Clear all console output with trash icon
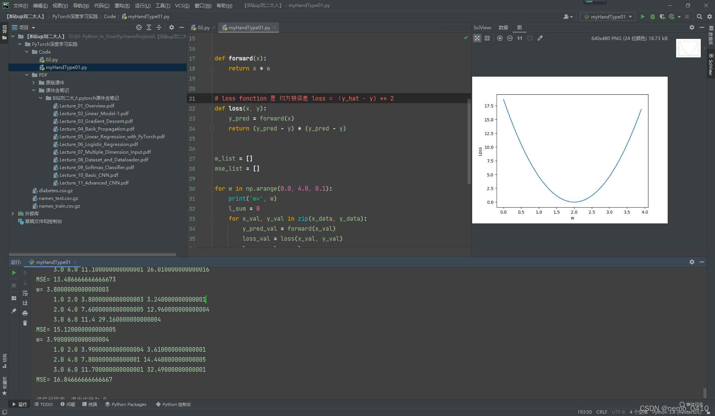Screen dimensions: 715x416 [25, 323]
